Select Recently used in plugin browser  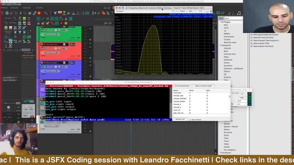pos(230,43)
